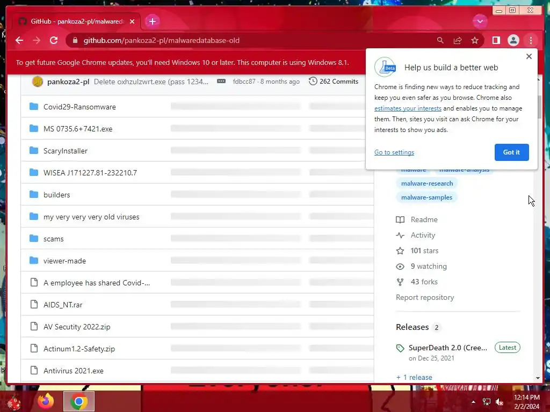Screen dimensions: 550x412
Task: Open estimates your interests link
Action: (408, 108)
